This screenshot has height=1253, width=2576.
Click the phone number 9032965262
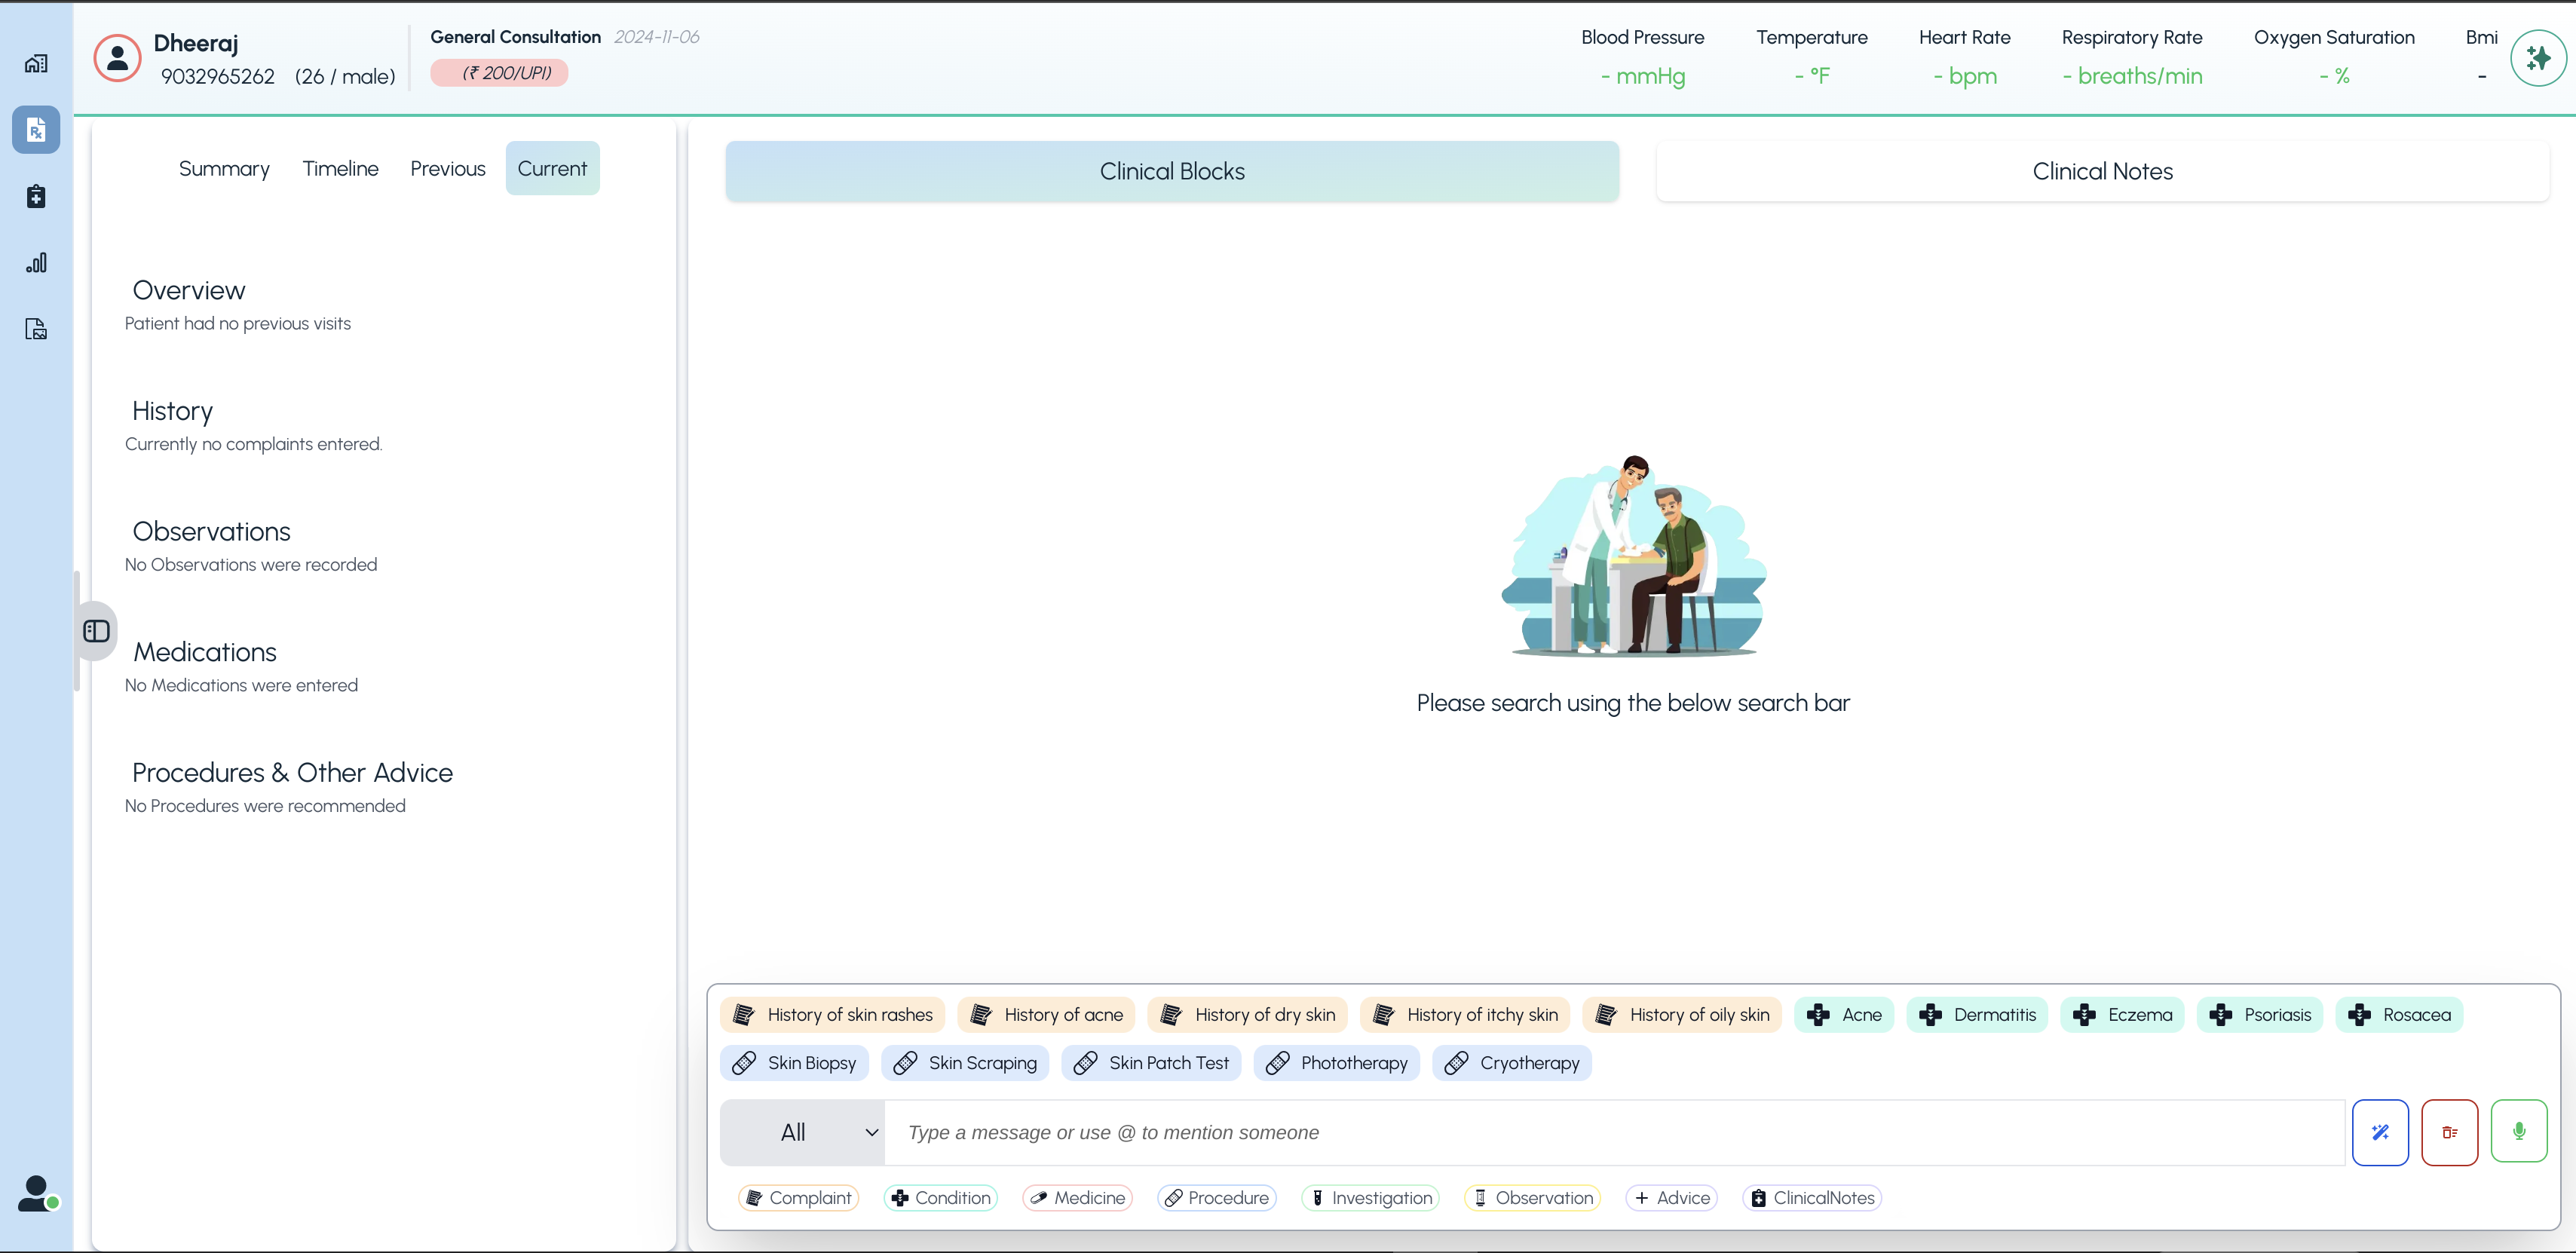(x=218, y=76)
